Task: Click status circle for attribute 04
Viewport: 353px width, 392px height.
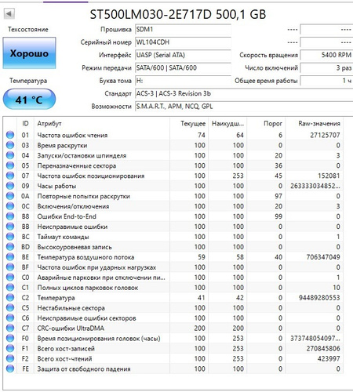Action: tap(10, 155)
